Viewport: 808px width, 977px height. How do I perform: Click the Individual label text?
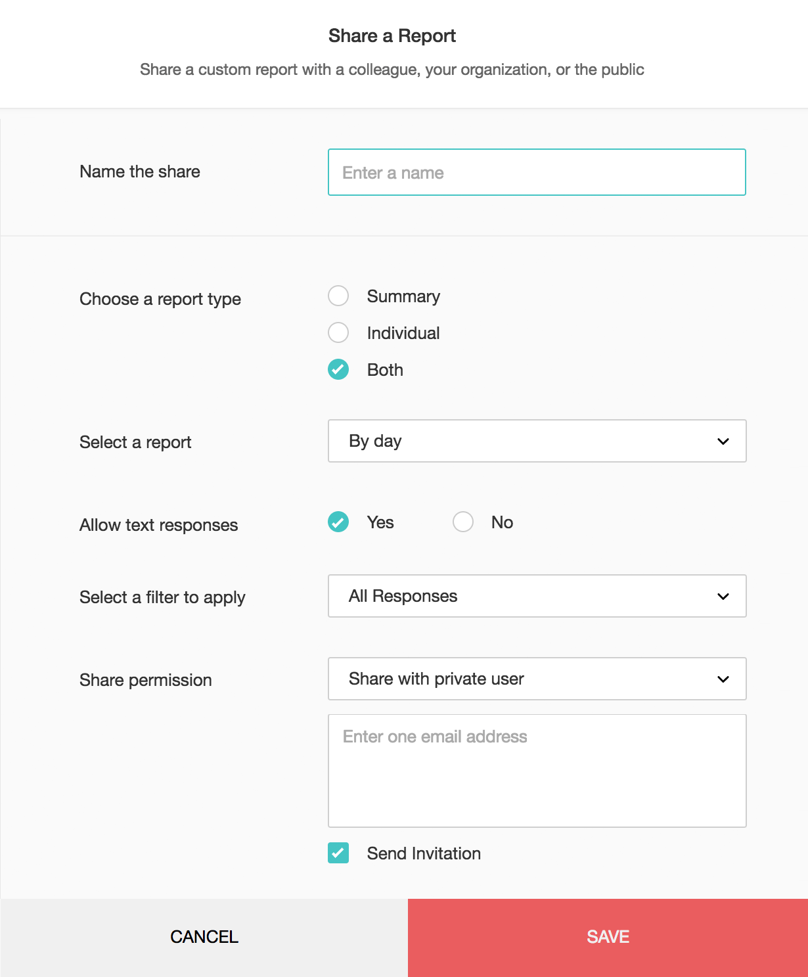click(x=403, y=333)
